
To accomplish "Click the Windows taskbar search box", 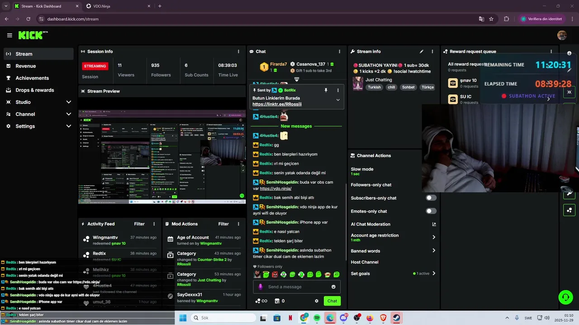I will [x=223, y=318].
